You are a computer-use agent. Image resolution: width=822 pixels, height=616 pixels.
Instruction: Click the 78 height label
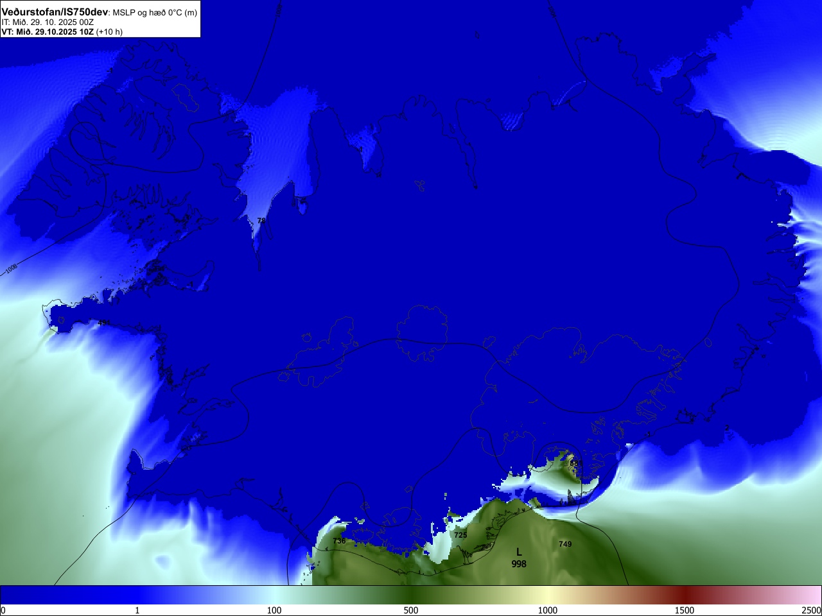(261, 221)
